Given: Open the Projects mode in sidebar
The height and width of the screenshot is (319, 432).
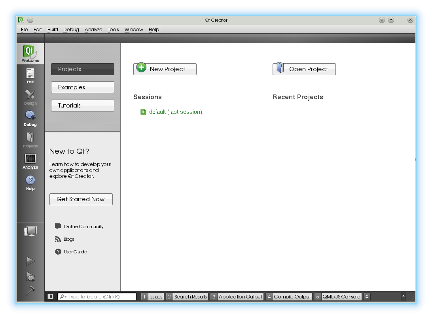Looking at the screenshot, I should pyautogui.click(x=30, y=140).
